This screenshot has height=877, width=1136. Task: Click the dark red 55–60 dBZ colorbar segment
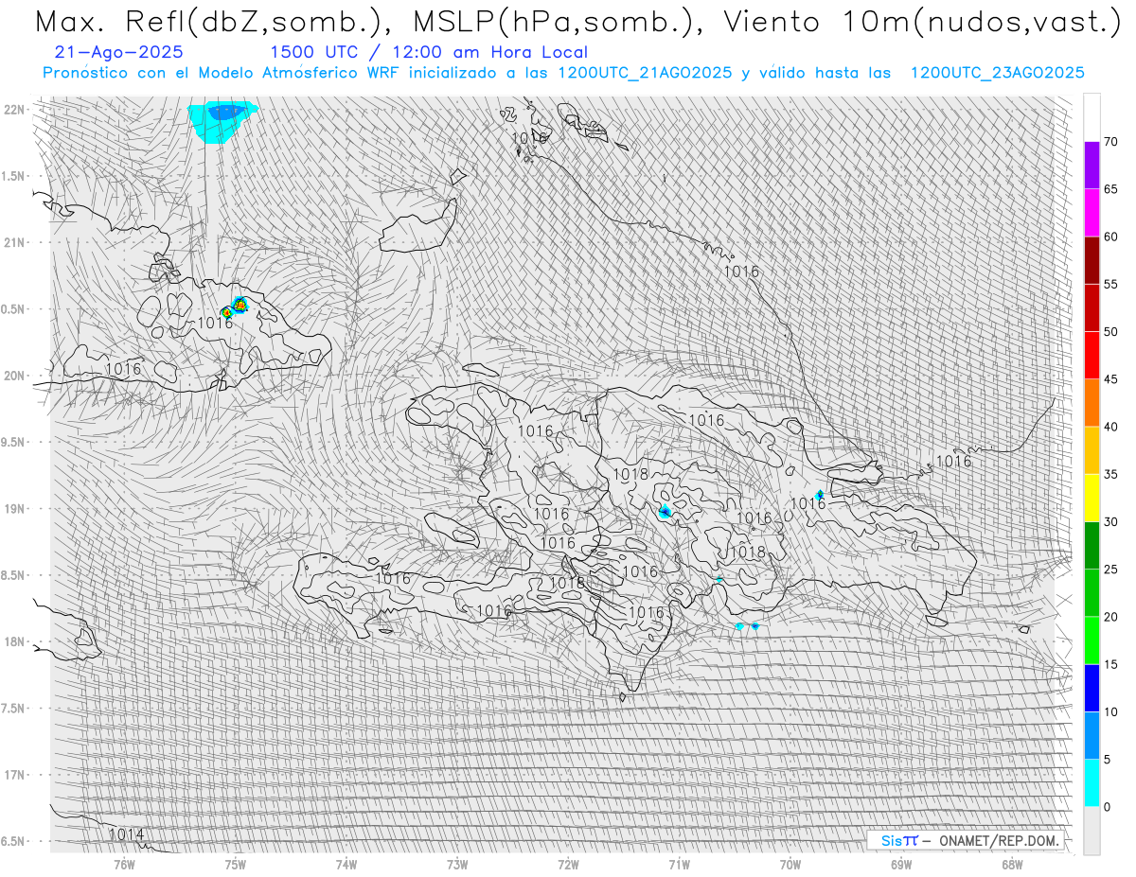point(1092,260)
